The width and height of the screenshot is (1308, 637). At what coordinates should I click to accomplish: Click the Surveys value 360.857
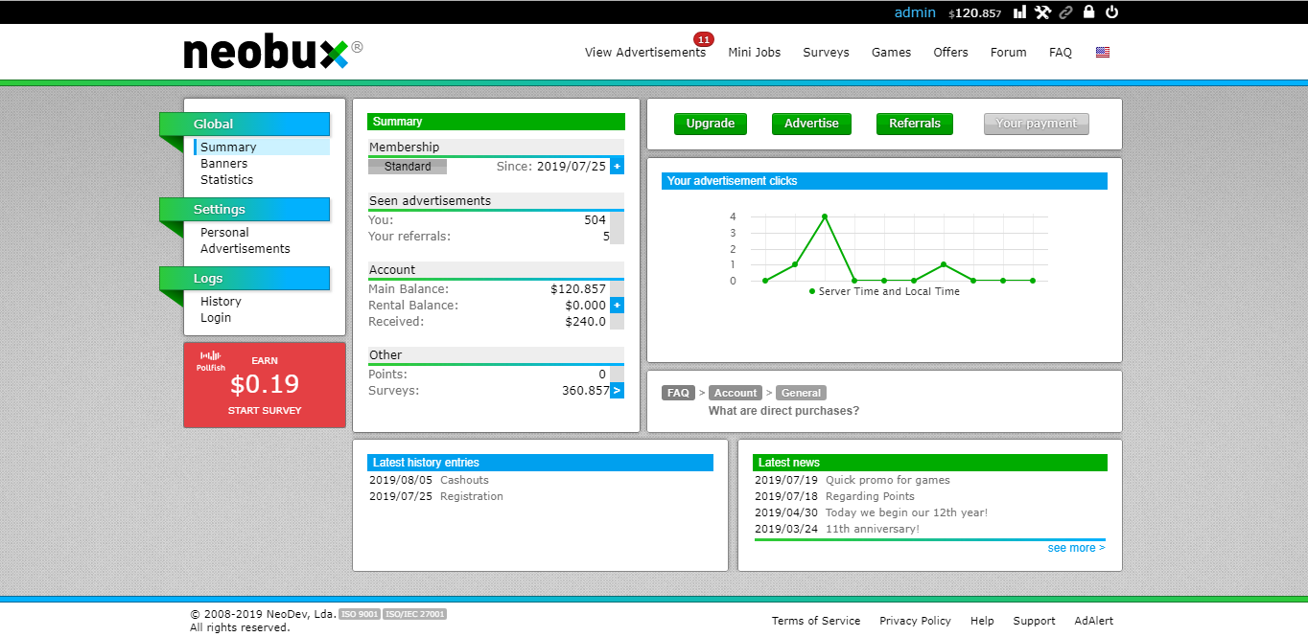tap(584, 391)
